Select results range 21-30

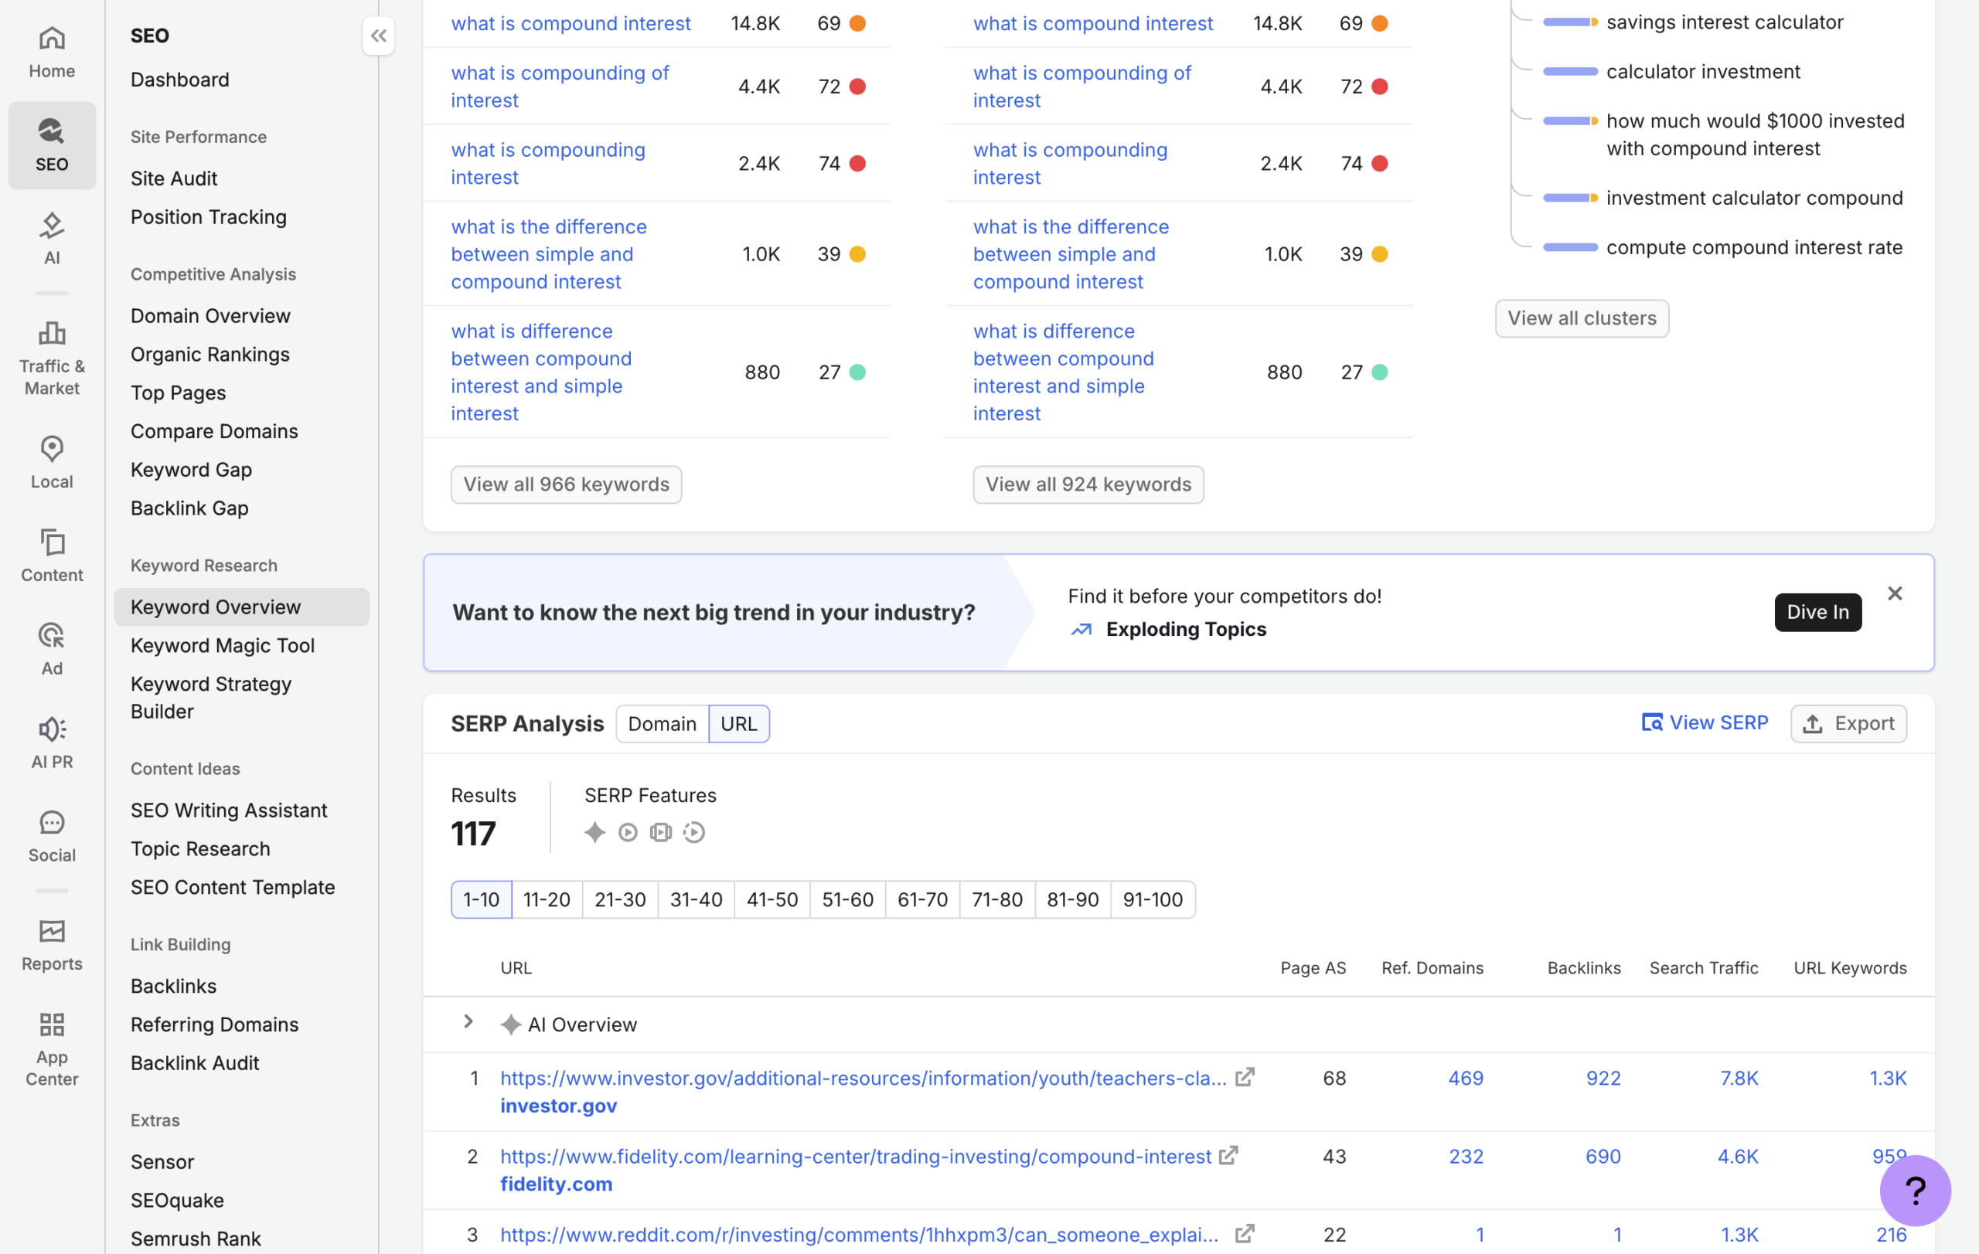[620, 899]
